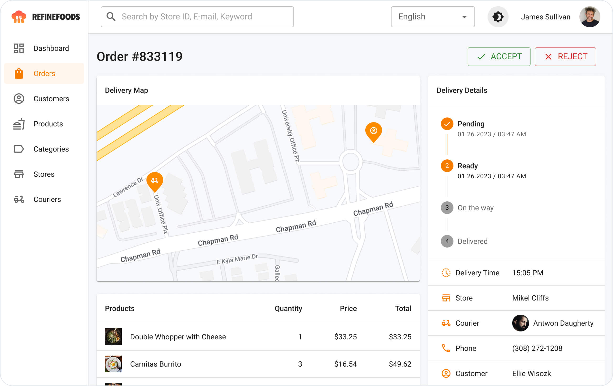Click the Delivery Time clock icon
The image size is (613, 386).
tap(446, 273)
